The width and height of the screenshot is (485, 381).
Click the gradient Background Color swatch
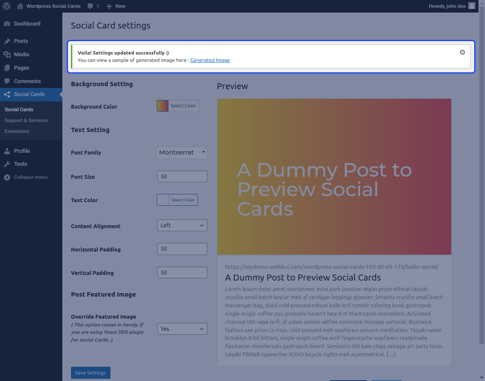163,106
